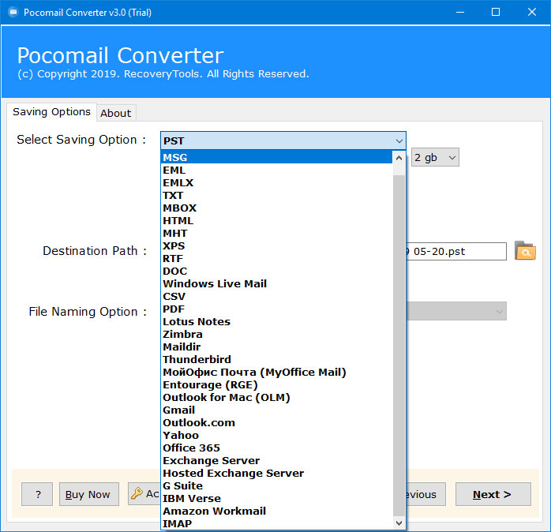The image size is (551, 532).
Task: Click the dropdown list scroll down arrow
Action: point(399,523)
